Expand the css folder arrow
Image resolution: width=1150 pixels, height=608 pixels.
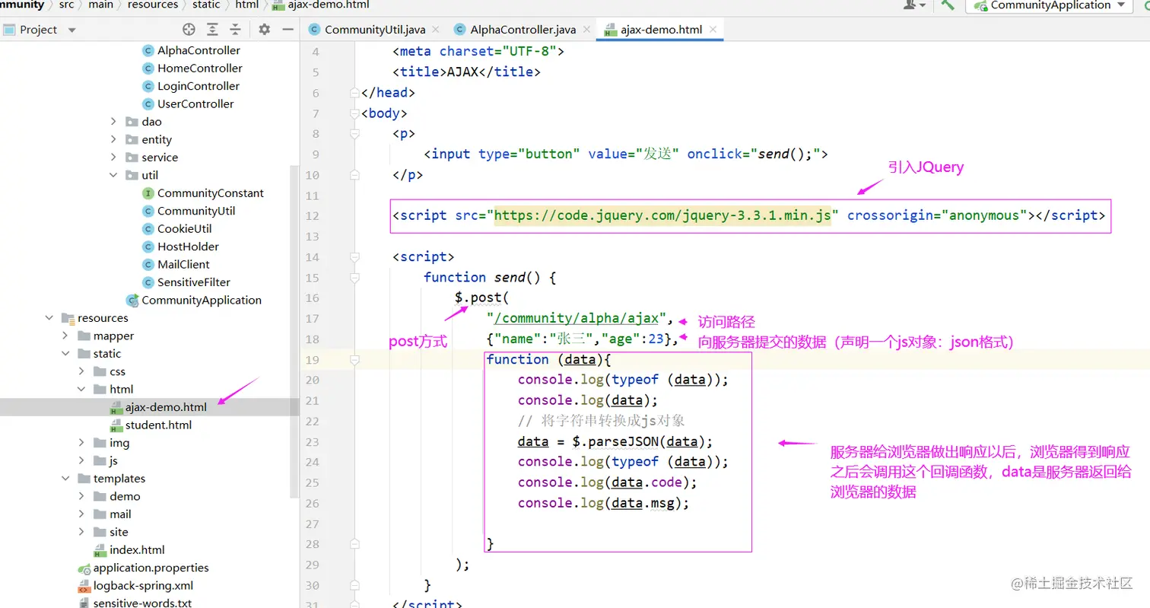click(81, 371)
